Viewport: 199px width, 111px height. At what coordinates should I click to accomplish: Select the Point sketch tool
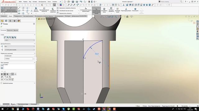pos(31,13)
